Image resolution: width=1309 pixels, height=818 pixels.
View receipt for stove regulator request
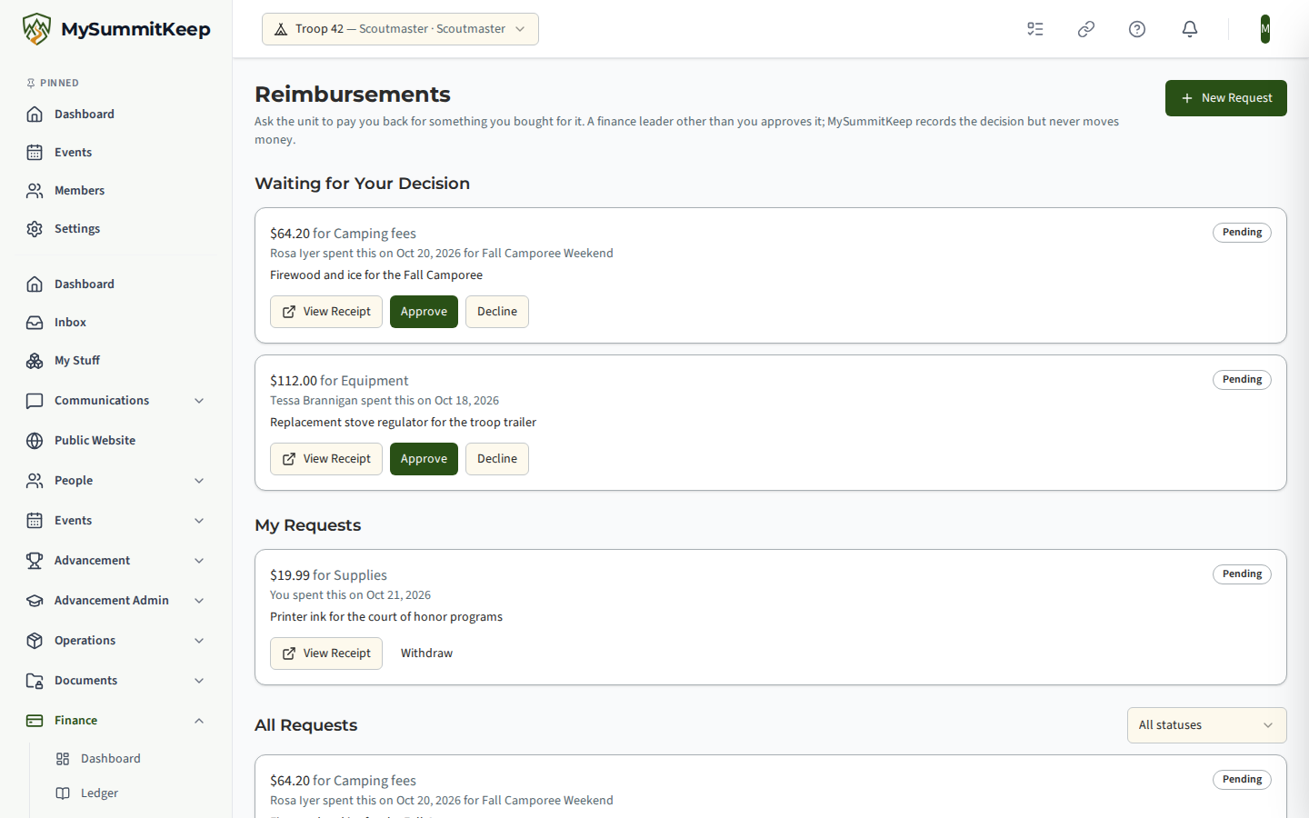326,459
